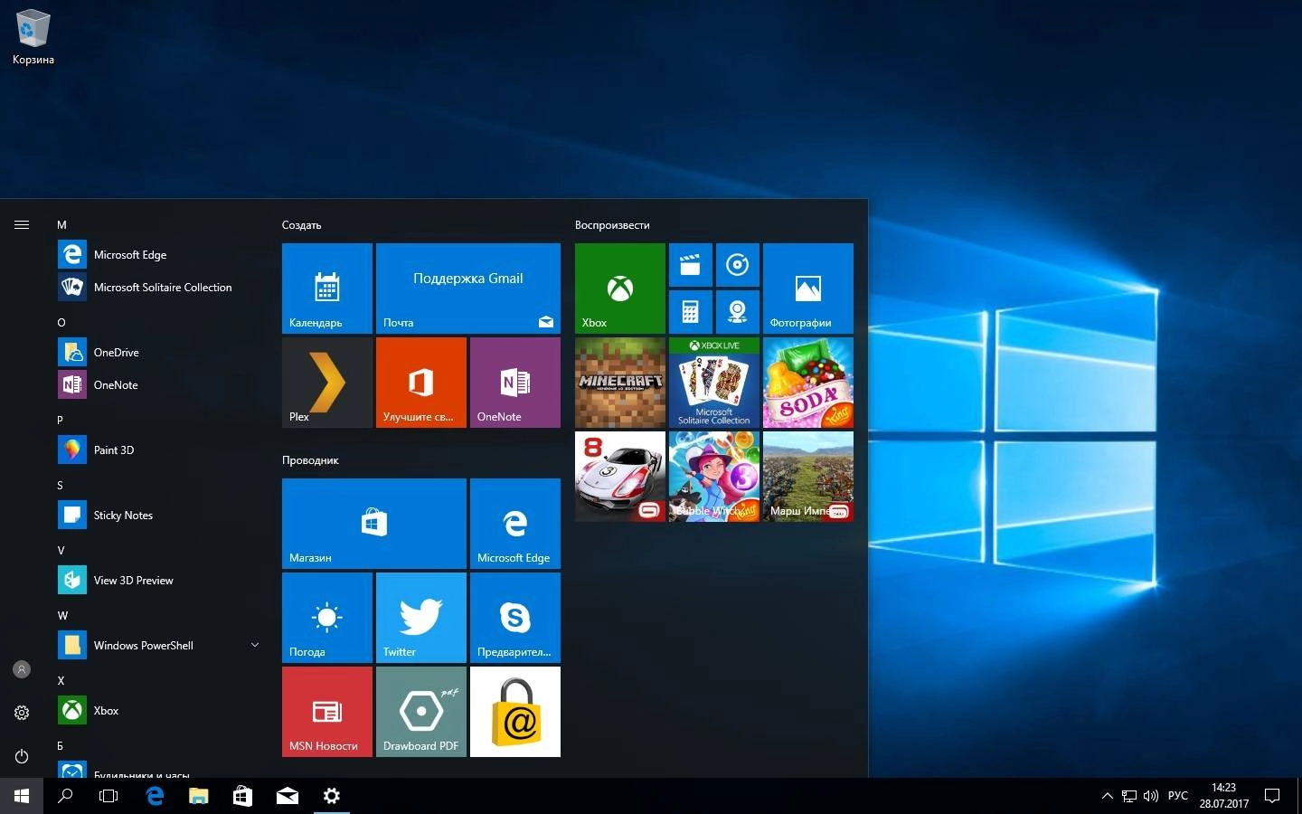The image size is (1302, 814).
Task: Open the Почта Gmail support tile
Action: [x=468, y=289]
